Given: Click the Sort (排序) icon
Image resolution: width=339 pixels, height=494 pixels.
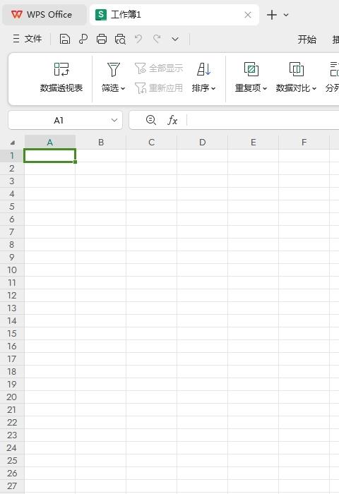Looking at the screenshot, I should point(203,69).
